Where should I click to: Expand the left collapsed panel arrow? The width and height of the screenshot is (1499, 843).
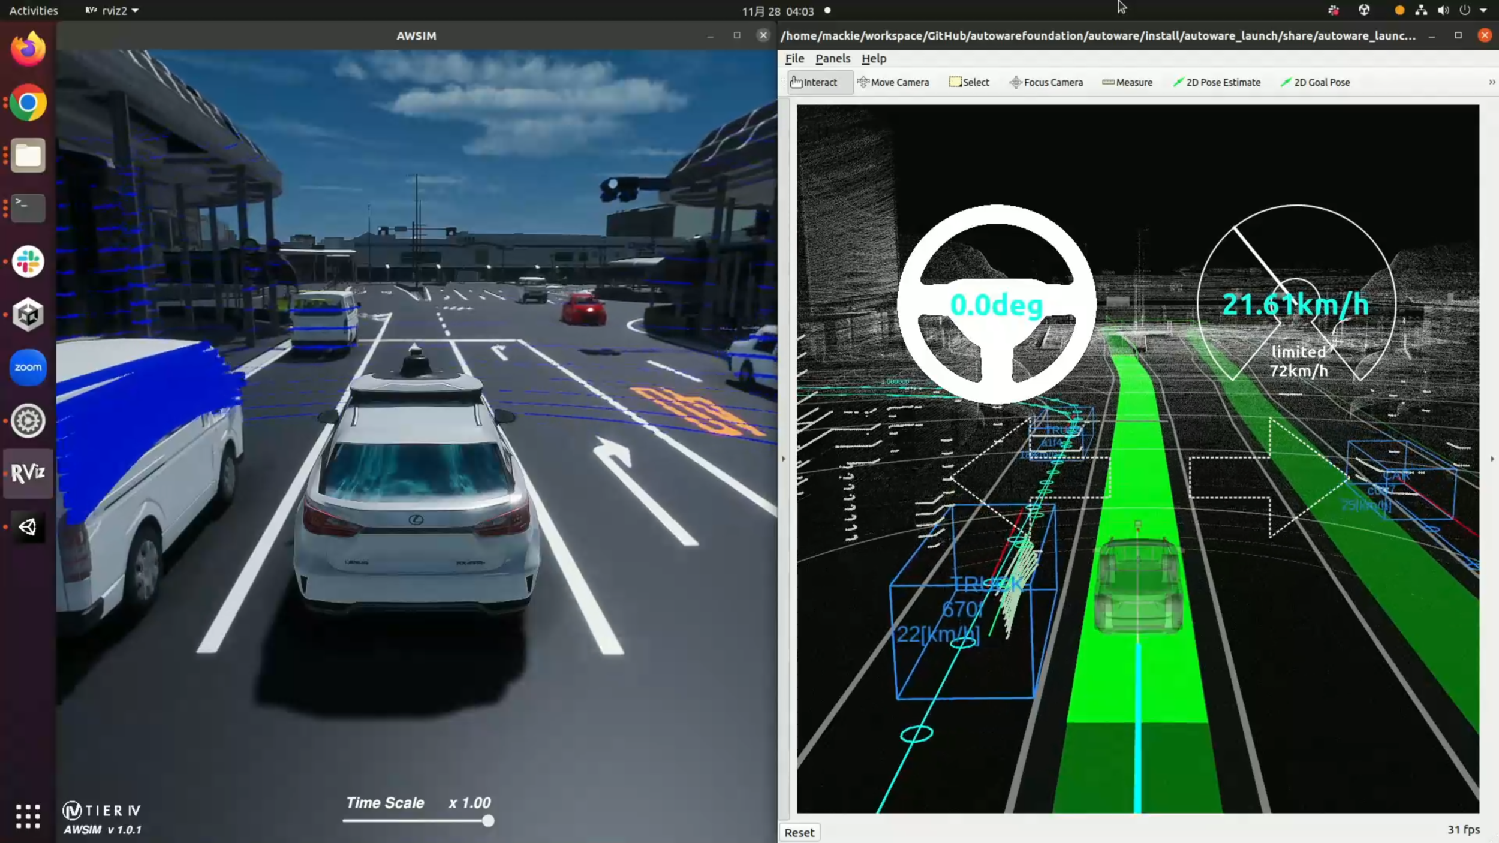(783, 459)
